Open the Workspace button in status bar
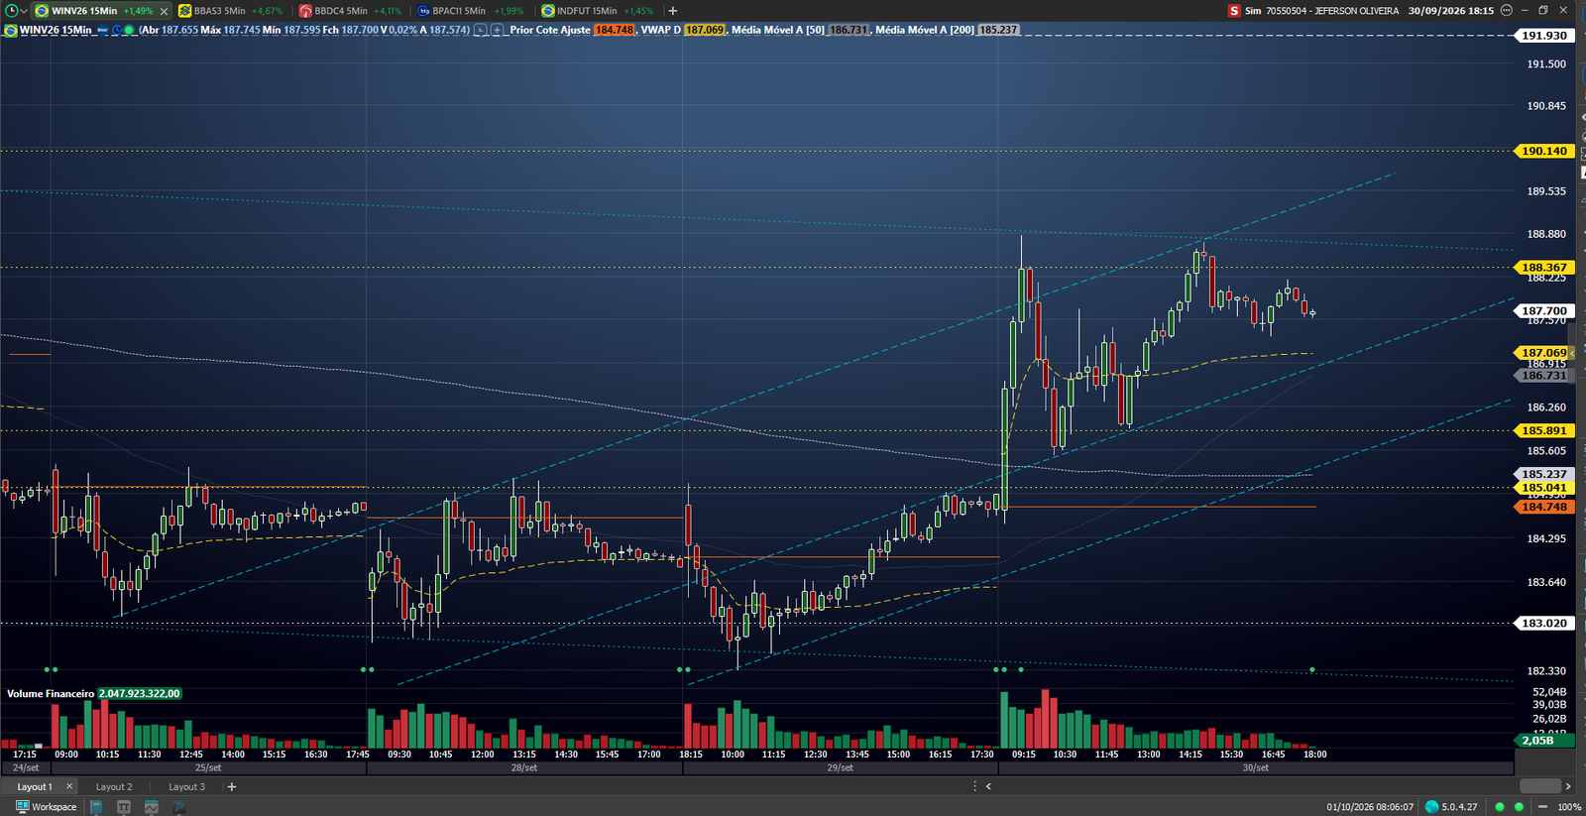The image size is (1586, 816). (46, 807)
